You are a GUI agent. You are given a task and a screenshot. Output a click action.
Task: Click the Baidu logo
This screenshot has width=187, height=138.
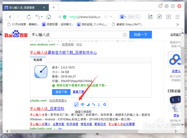pyautogui.click(x=16, y=34)
